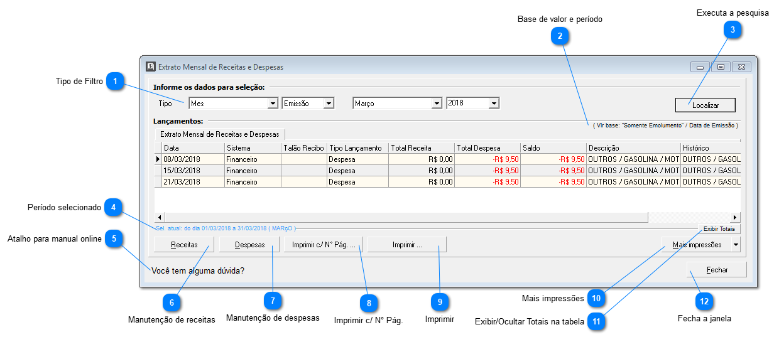This screenshot has height=337, width=779.
Task: Select the Extrato Mensal de Receitas e Despesas tab
Action: 219,134
